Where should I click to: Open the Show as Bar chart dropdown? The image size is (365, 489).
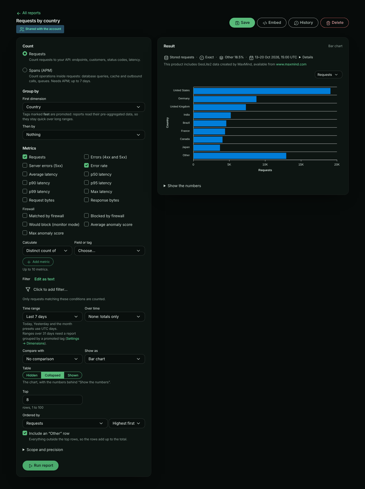pos(115,359)
